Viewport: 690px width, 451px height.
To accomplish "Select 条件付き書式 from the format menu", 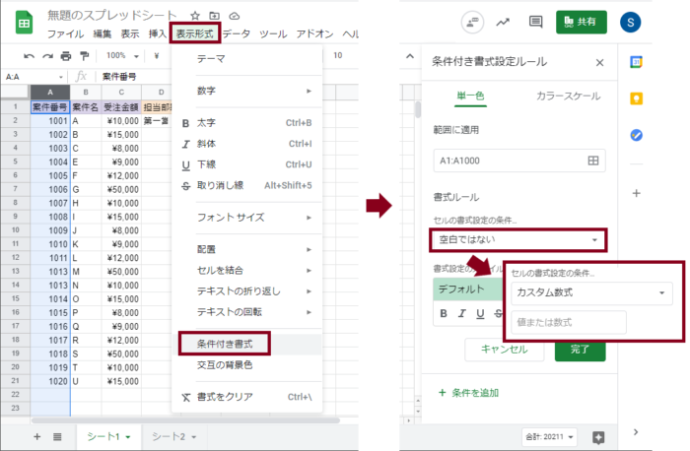I will point(225,344).
